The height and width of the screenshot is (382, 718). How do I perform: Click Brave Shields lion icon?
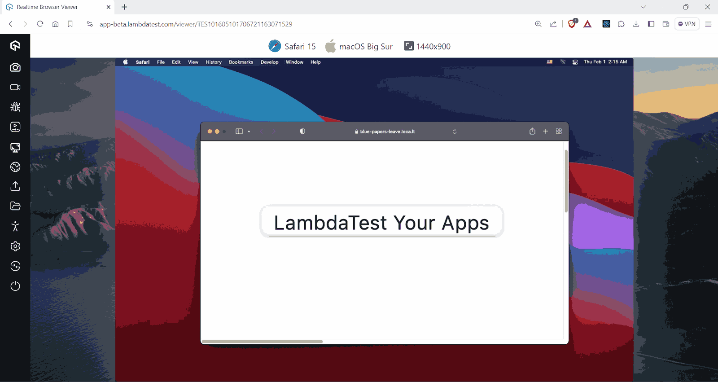point(572,24)
